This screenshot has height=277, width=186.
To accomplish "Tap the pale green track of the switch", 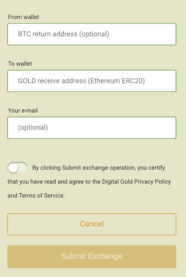I will click(x=23, y=168).
